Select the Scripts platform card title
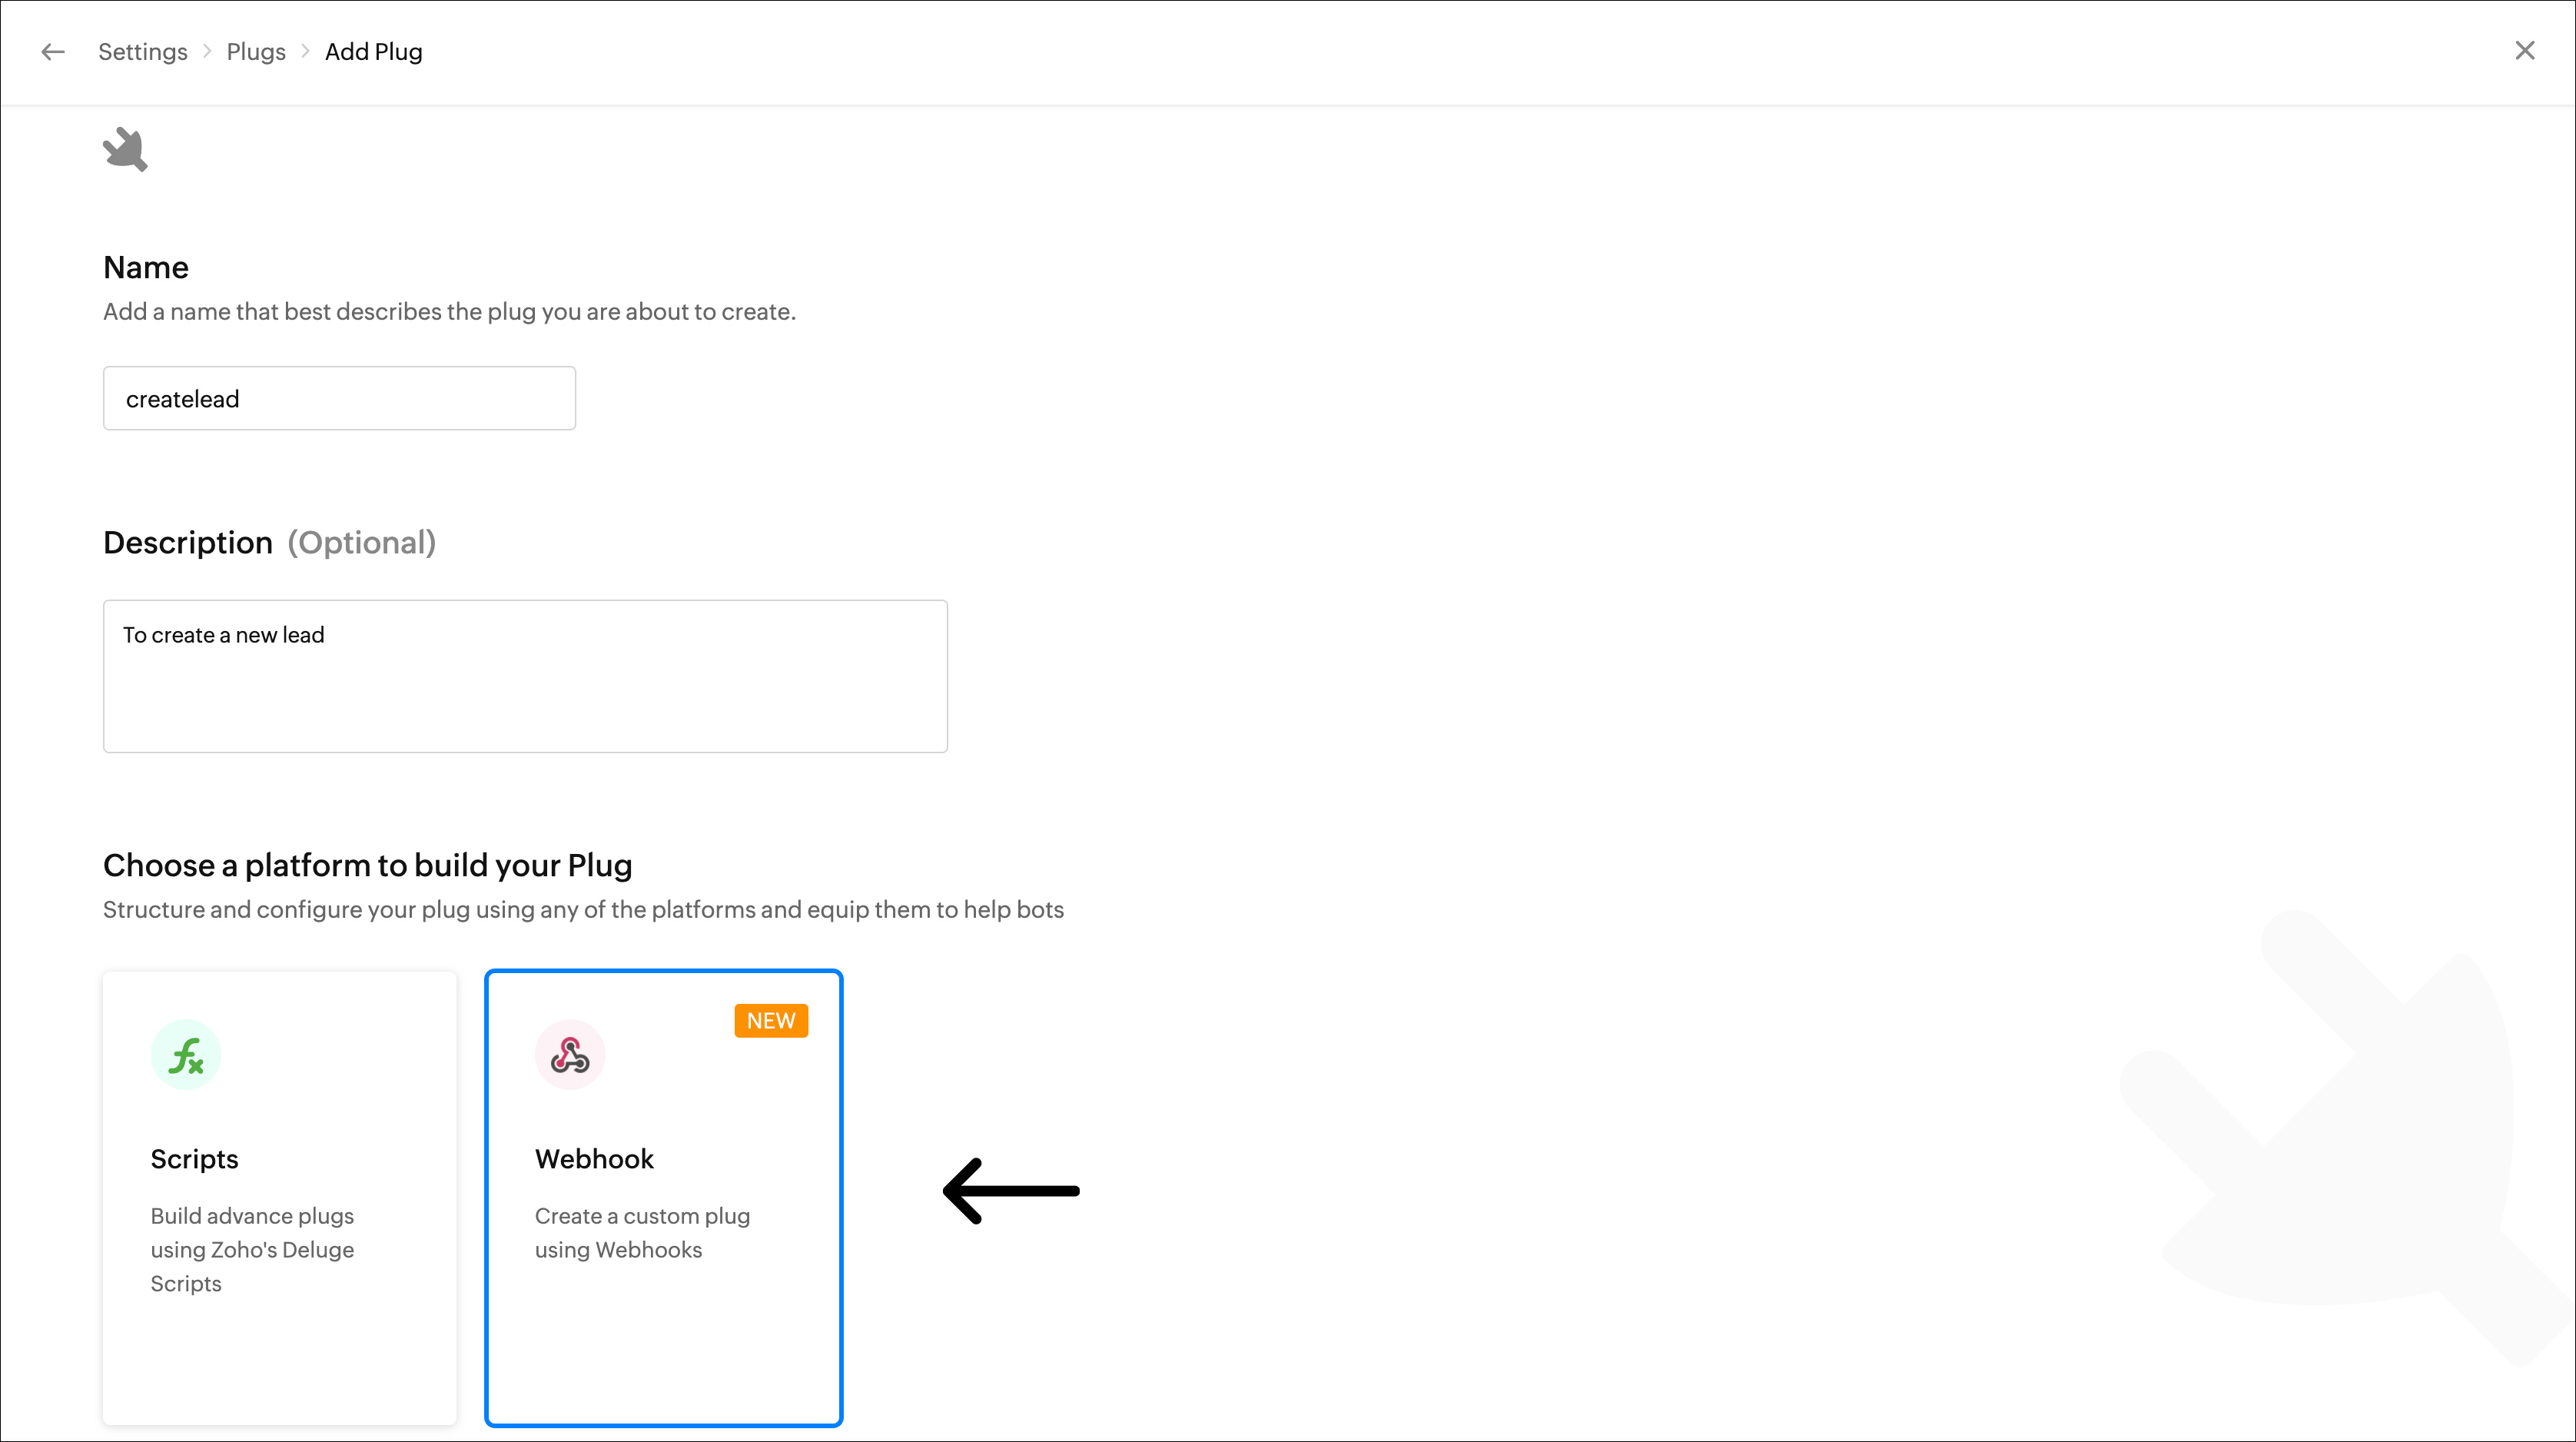 pyautogui.click(x=195, y=1159)
